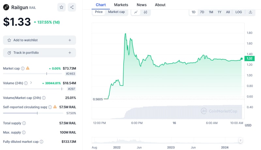Image resolution: width=261 pixels, height=150 pixels.
Task: Click the 100M RAIL max supply
Action: 68,132
